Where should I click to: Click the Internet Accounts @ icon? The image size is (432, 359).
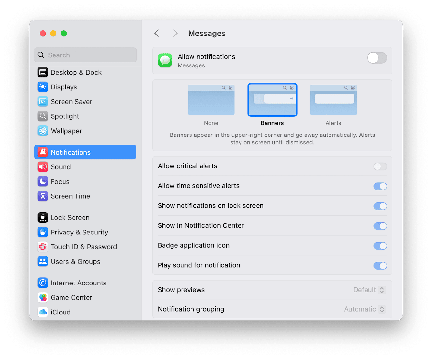pyautogui.click(x=43, y=283)
